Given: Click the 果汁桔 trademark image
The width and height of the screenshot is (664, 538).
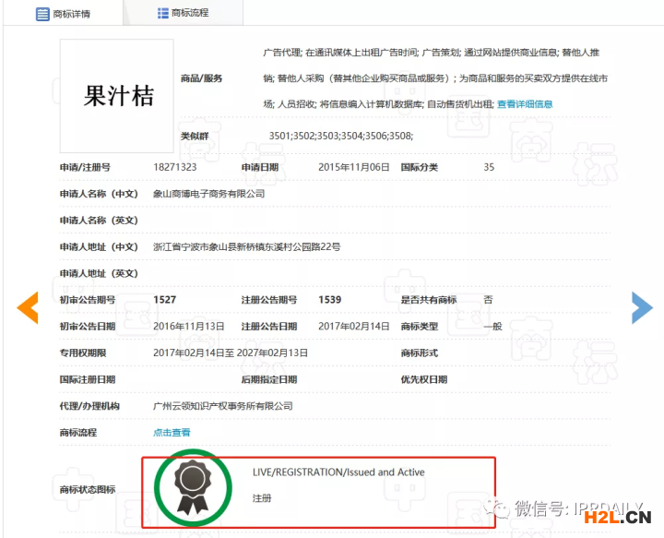Looking at the screenshot, I should 117,96.
